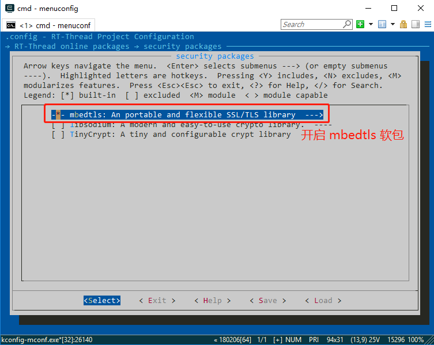Select the '<1> cmd - menuconf' tab

click(48, 25)
